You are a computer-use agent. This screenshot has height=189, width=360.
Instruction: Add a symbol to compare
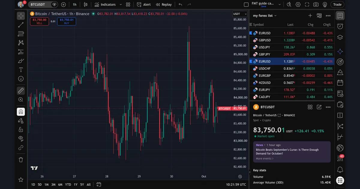coord(63,4)
